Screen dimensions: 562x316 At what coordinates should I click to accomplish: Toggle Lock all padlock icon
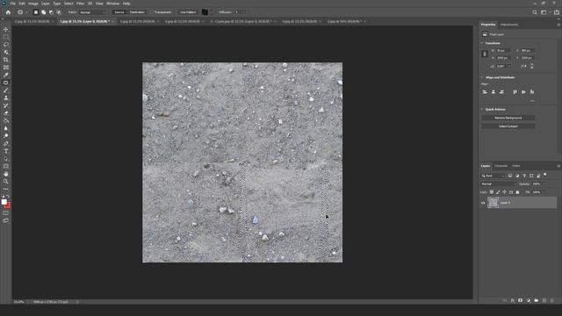(x=517, y=192)
